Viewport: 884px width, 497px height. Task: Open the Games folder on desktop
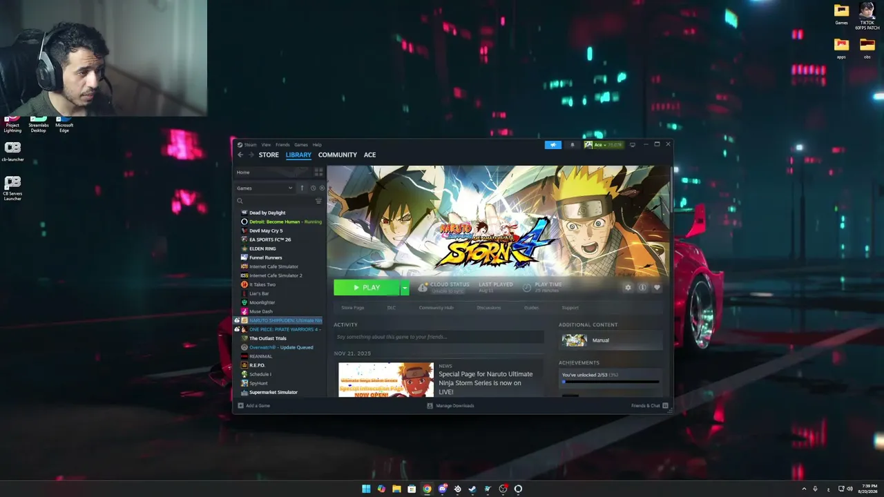pyautogui.click(x=841, y=14)
